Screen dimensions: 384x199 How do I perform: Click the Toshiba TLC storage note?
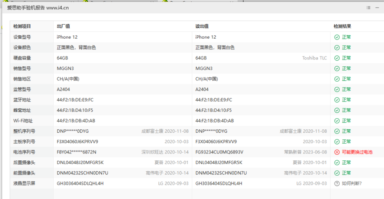point(314,58)
